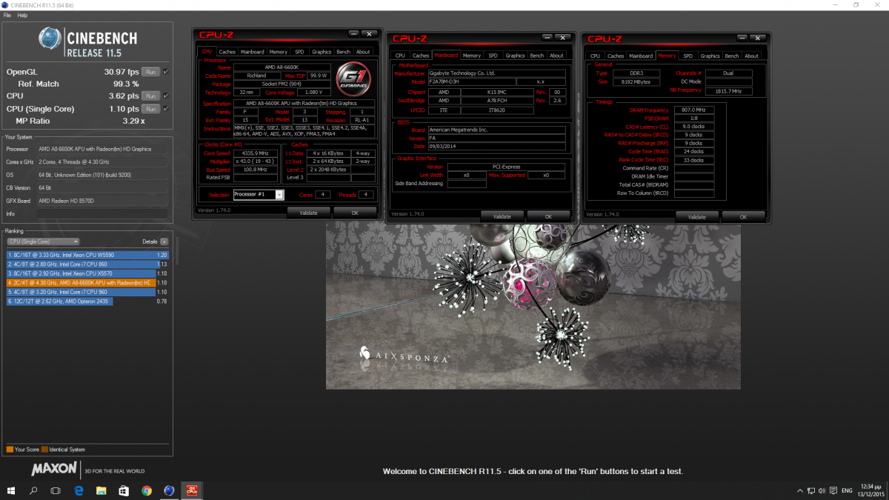
Task: Launch Microsoft Edge from taskbar
Action: click(79, 490)
